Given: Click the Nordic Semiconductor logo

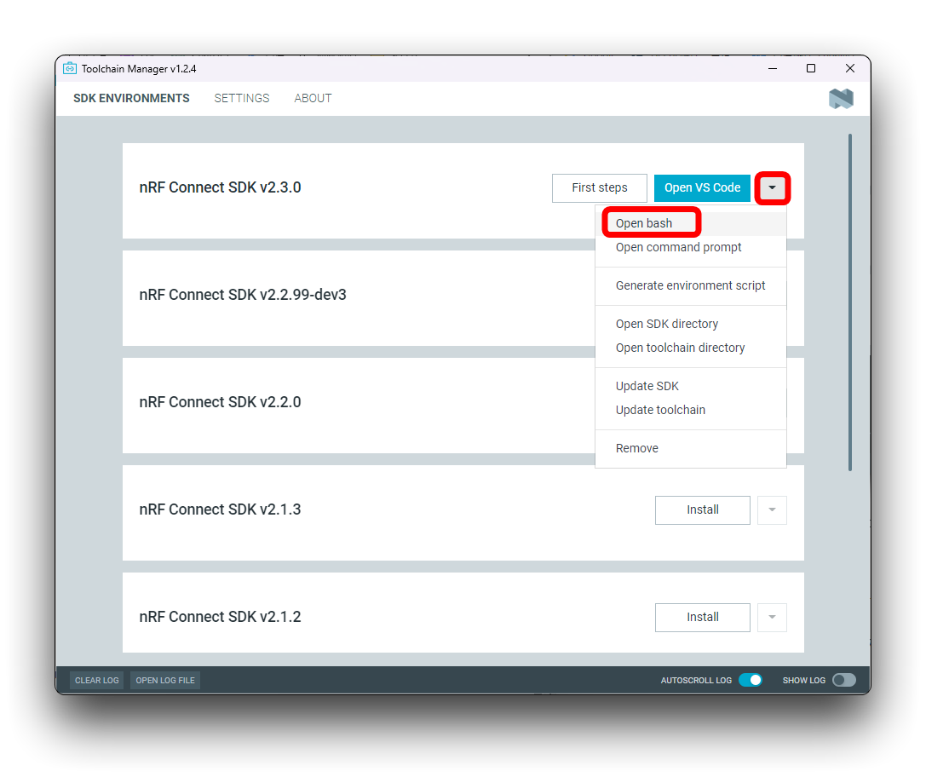Looking at the screenshot, I should coord(841,99).
